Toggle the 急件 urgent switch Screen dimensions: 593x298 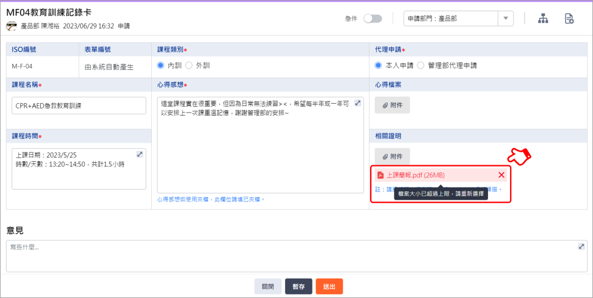pyautogui.click(x=372, y=18)
